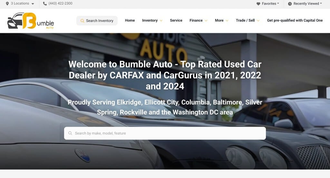
Task: Expand the Inventory chevron arrow
Action: 161,21
